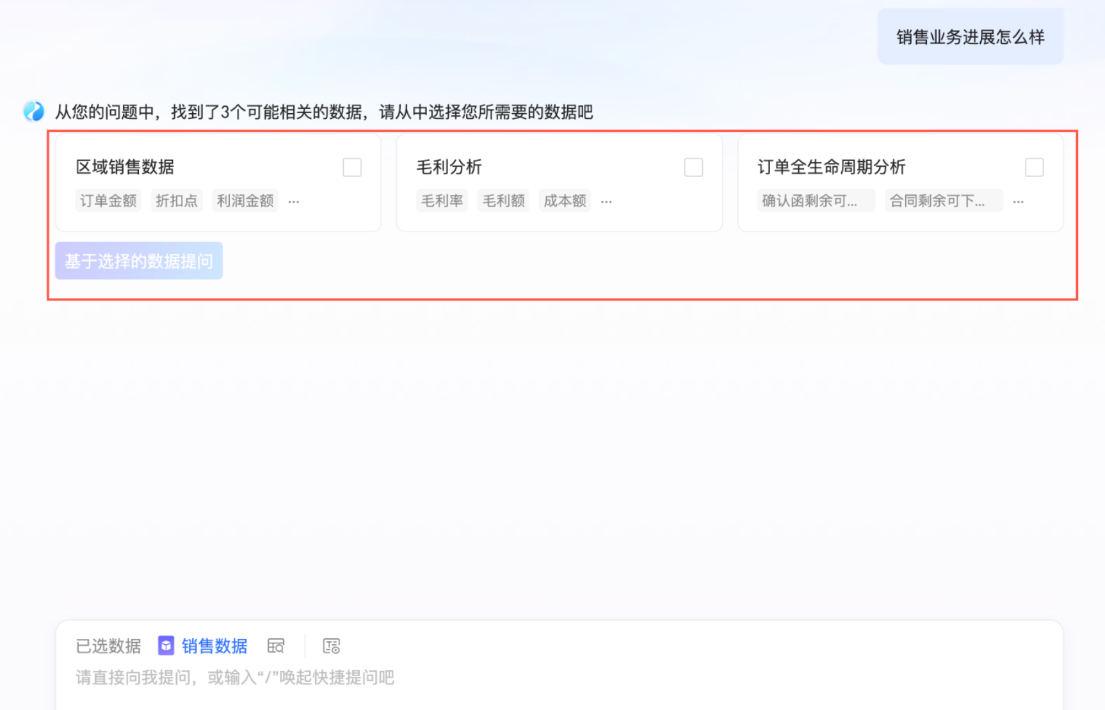The height and width of the screenshot is (710, 1105).
Task: Click the 毛利率 field tag
Action: tap(442, 201)
